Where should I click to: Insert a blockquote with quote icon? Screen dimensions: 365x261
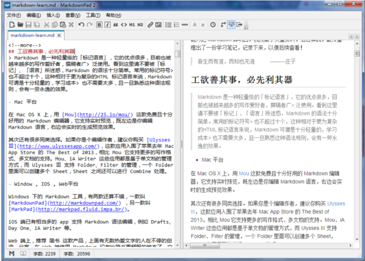pos(115,24)
